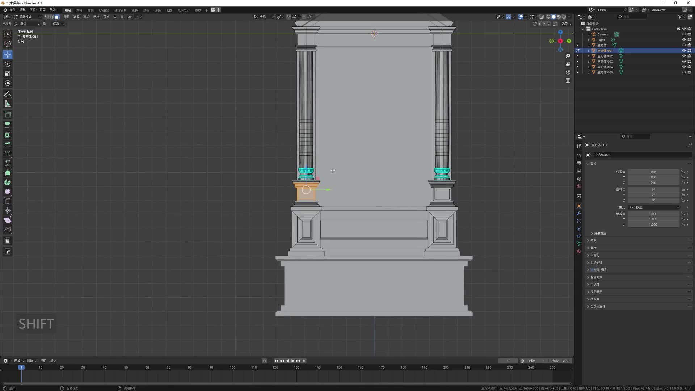Toggle visibility of the Camera object
This screenshot has width=695, height=391.
(x=684, y=34)
